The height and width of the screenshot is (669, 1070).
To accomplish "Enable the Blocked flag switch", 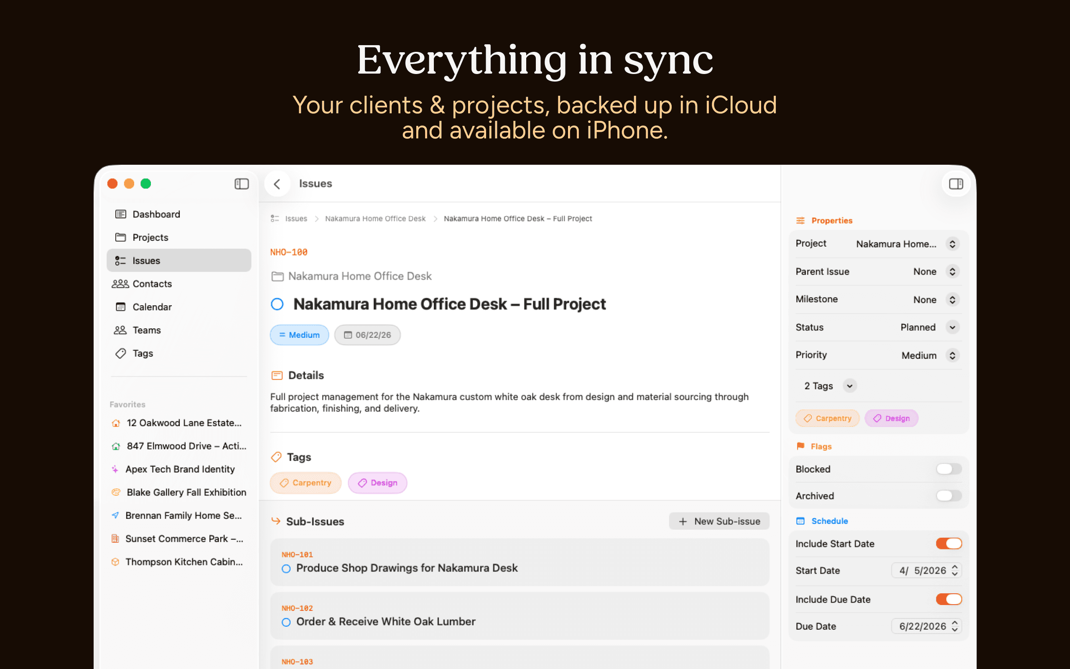I will pos(948,469).
